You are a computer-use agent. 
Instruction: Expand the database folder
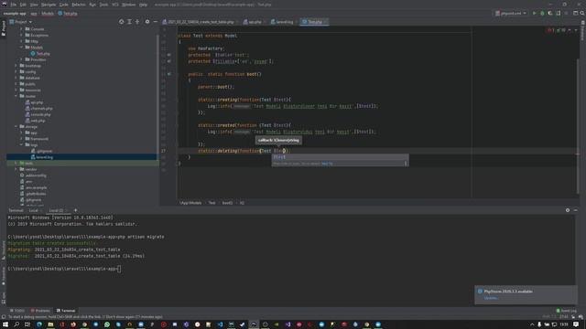coord(16,78)
